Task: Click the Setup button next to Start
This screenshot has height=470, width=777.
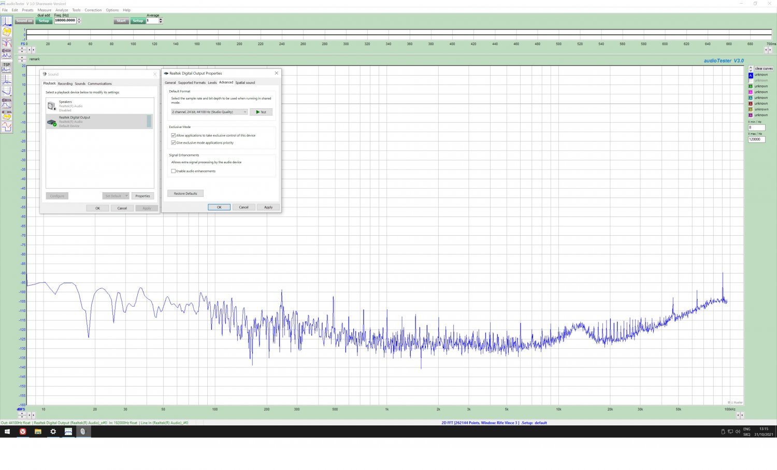Action: click(137, 21)
